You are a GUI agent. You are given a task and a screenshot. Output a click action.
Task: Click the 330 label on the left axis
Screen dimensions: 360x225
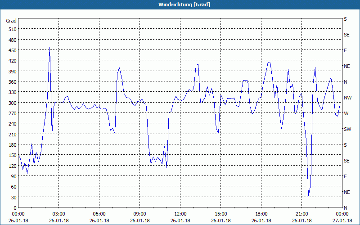13,92
